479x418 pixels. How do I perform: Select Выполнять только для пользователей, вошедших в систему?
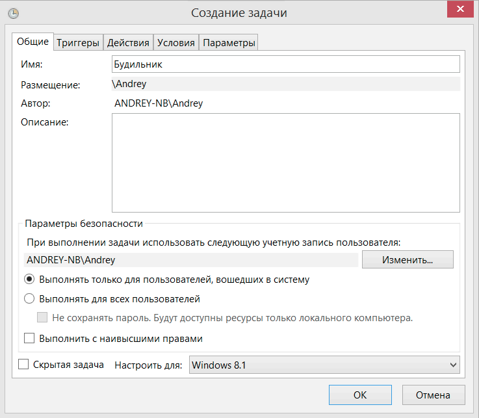[x=29, y=280]
